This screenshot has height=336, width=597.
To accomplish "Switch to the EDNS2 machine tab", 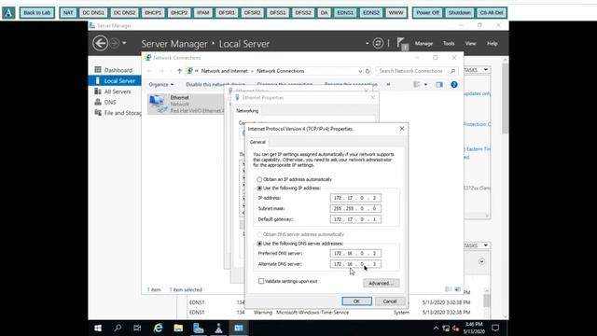I will click(371, 12).
